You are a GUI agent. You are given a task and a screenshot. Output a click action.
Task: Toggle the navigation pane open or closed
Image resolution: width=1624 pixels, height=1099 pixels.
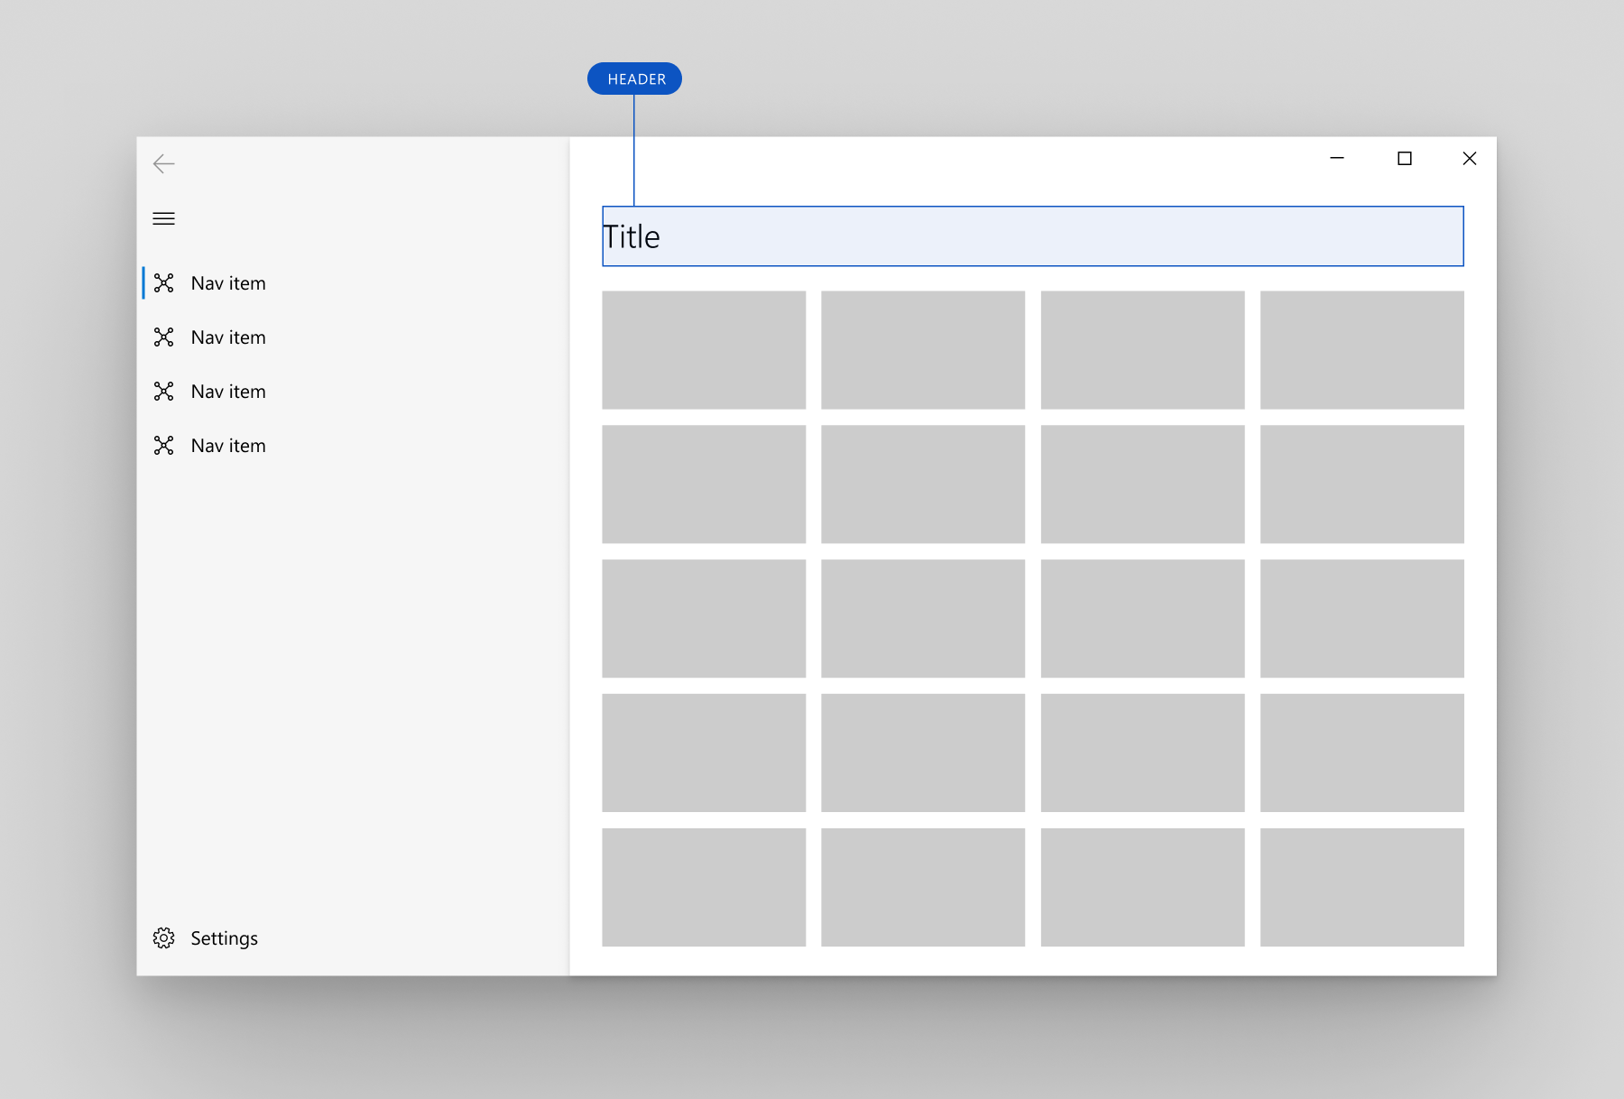(163, 218)
